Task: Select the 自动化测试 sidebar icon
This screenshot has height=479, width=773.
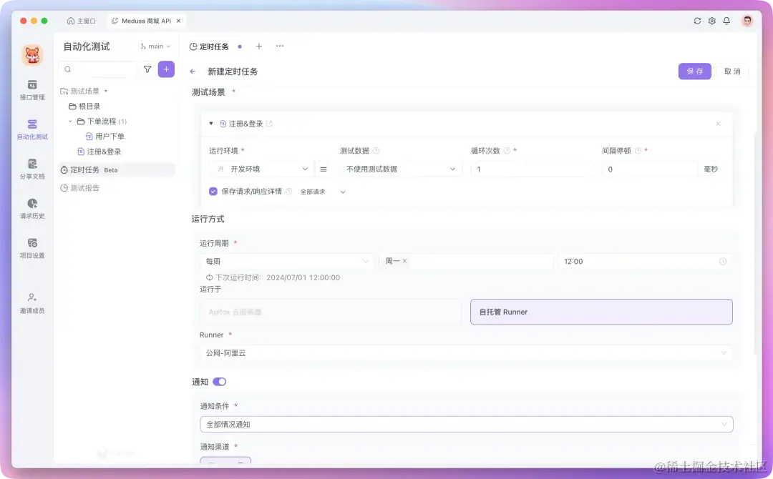Action: pyautogui.click(x=31, y=130)
